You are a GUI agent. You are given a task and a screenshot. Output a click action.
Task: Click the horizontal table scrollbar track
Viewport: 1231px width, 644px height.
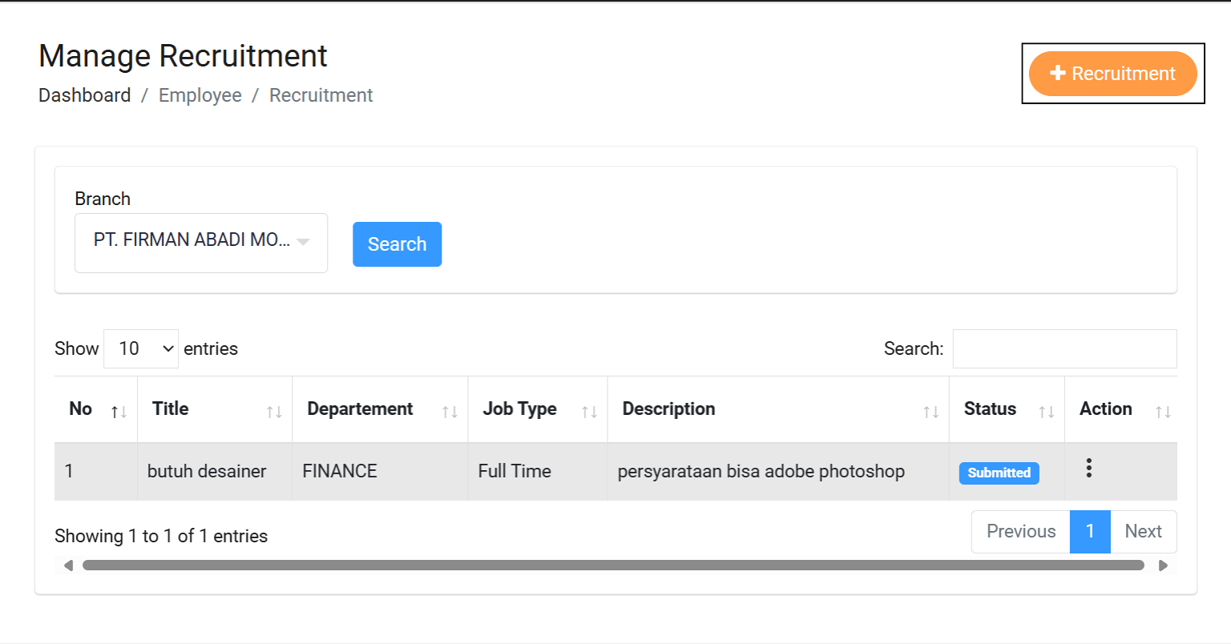pyautogui.click(x=613, y=566)
